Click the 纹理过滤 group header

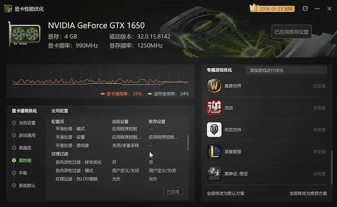click(60, 153)
